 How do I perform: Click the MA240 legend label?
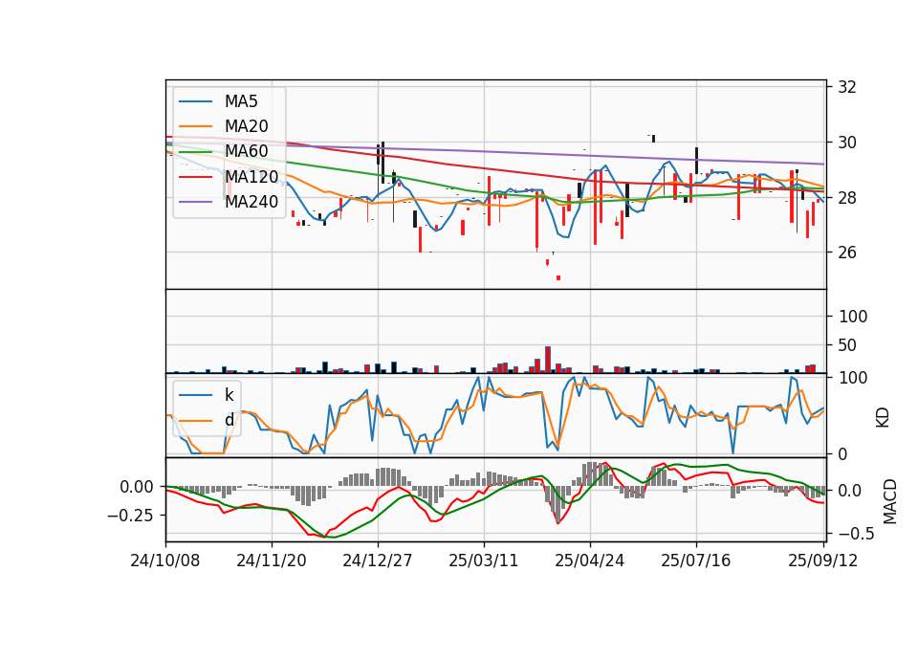251,202
